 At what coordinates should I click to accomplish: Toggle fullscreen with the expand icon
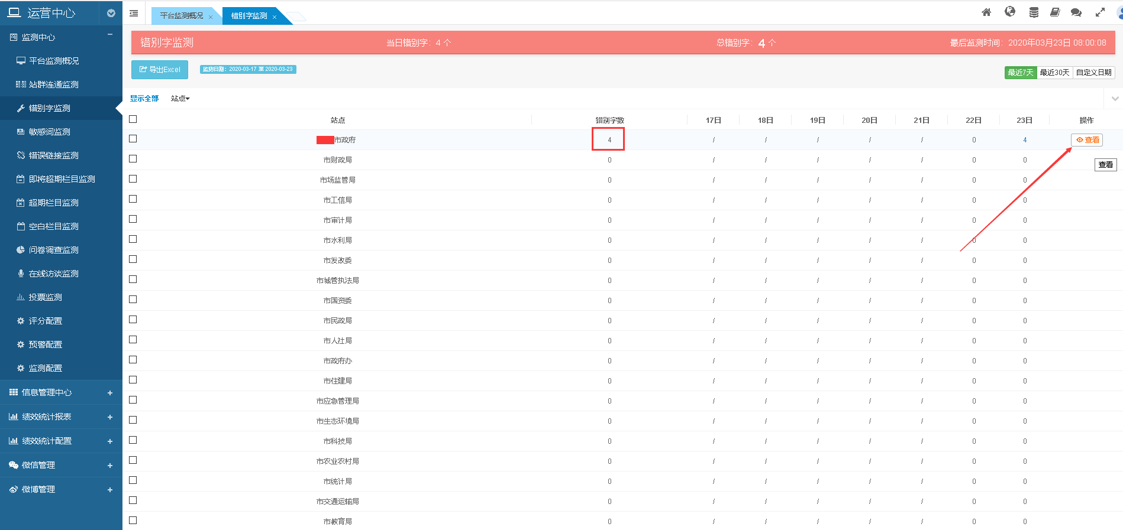[1100, 12]
